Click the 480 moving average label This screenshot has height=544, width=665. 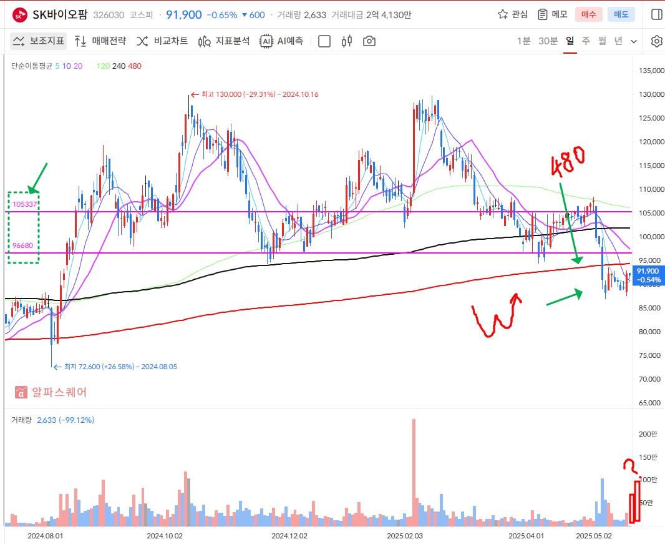pos(135,66)
